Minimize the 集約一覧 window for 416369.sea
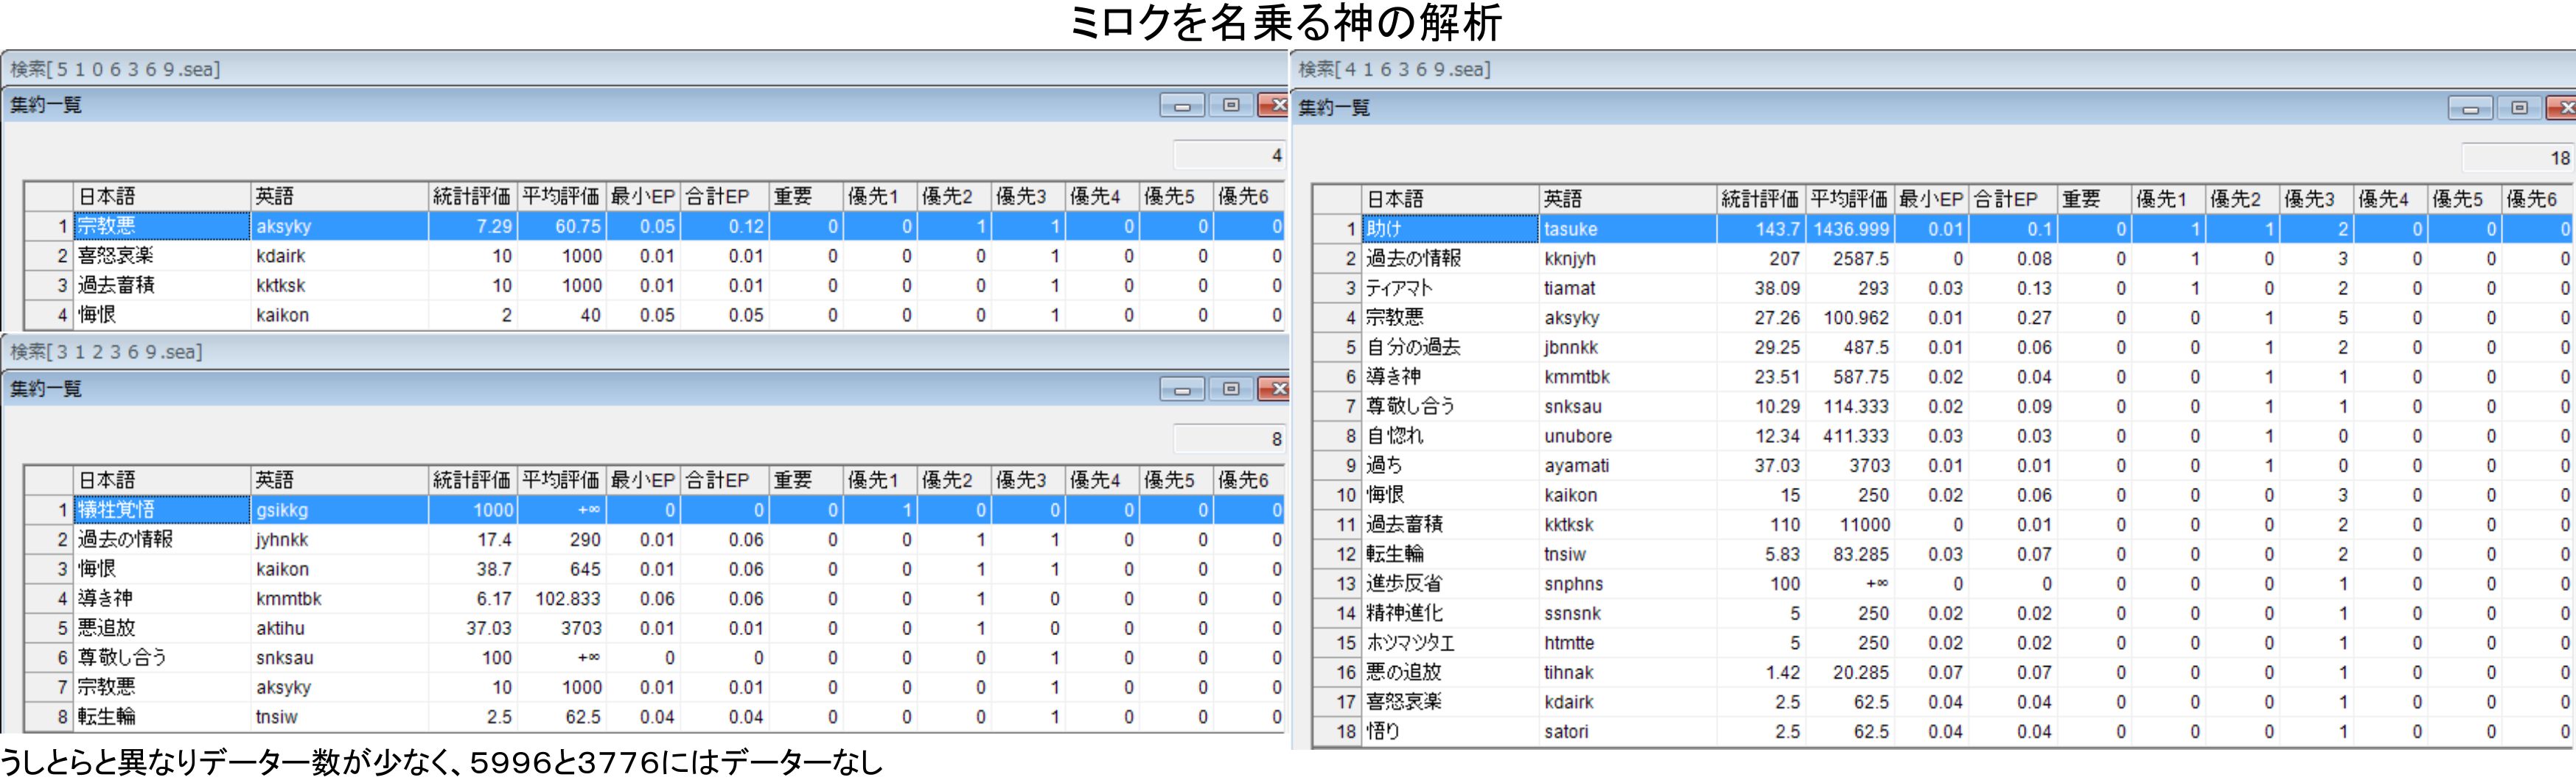 (2469, 108)
